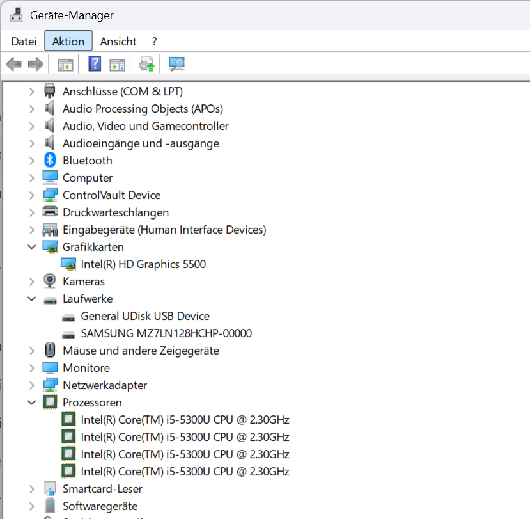The width and height of the screenshot is (530, 519).
Task: Expand the Audioeingänge und -ausgänge chevron
Action: pos(31,143)
